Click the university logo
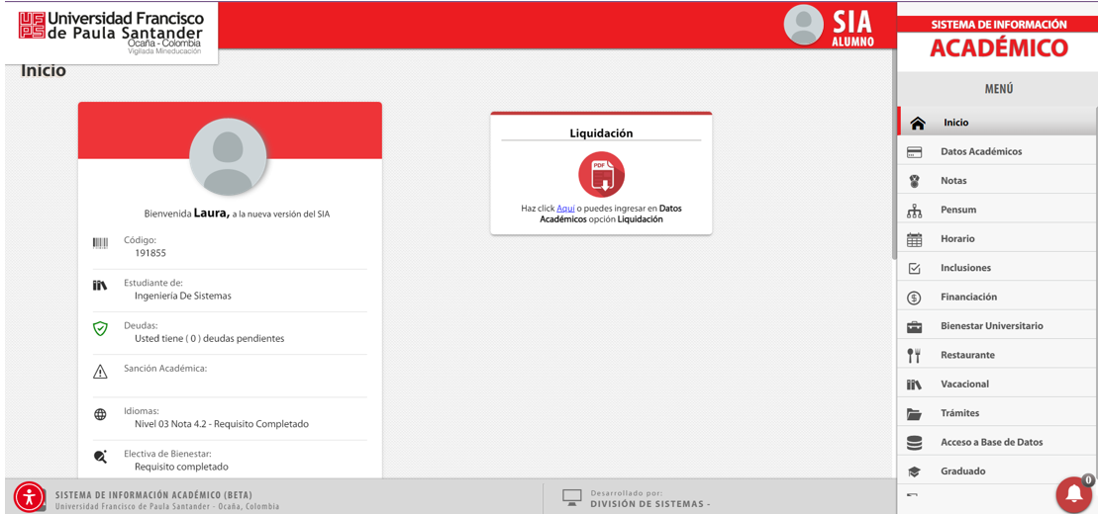This screenshot has height=514, width=1098. (x=110, y=33)
